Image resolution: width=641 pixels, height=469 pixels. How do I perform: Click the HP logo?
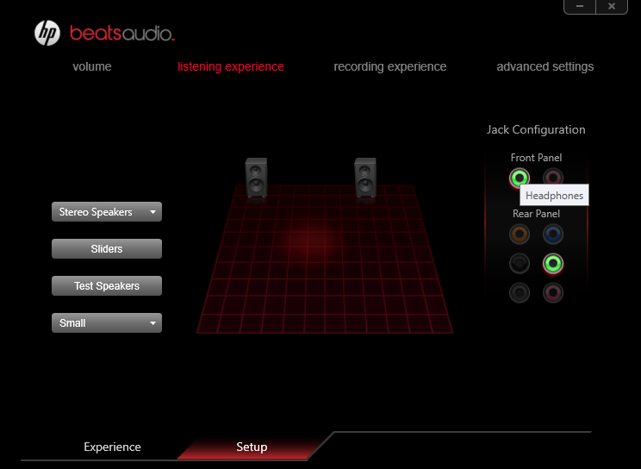47,33
